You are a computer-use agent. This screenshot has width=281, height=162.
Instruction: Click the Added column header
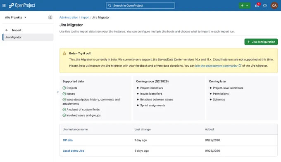pos(210,129)
